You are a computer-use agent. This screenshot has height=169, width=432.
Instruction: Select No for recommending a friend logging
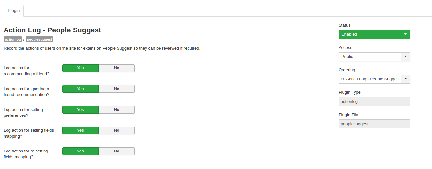(117, 68)
